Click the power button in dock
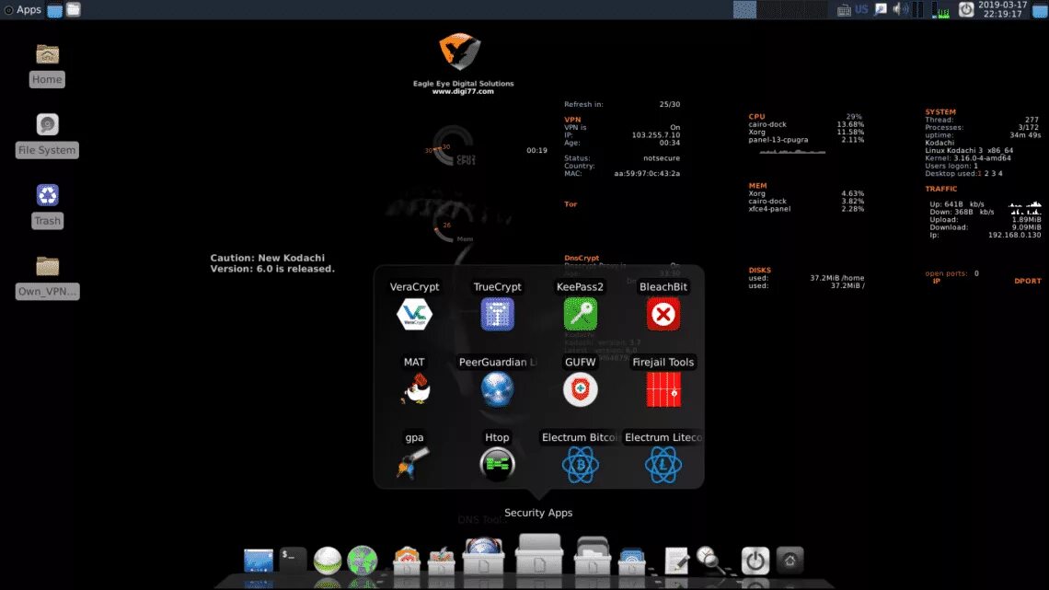 pyautogui.click(x=755, y=561)
